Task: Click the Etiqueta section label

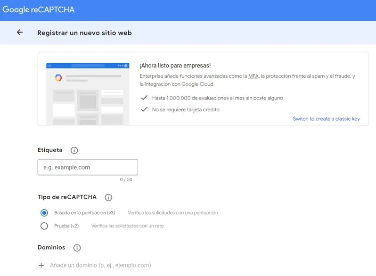Action: click(50, 150)
